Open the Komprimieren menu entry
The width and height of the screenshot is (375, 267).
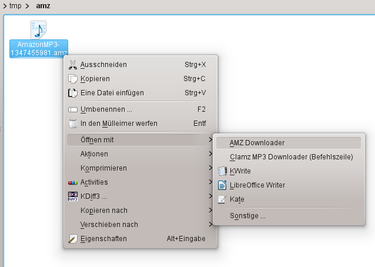140,168
